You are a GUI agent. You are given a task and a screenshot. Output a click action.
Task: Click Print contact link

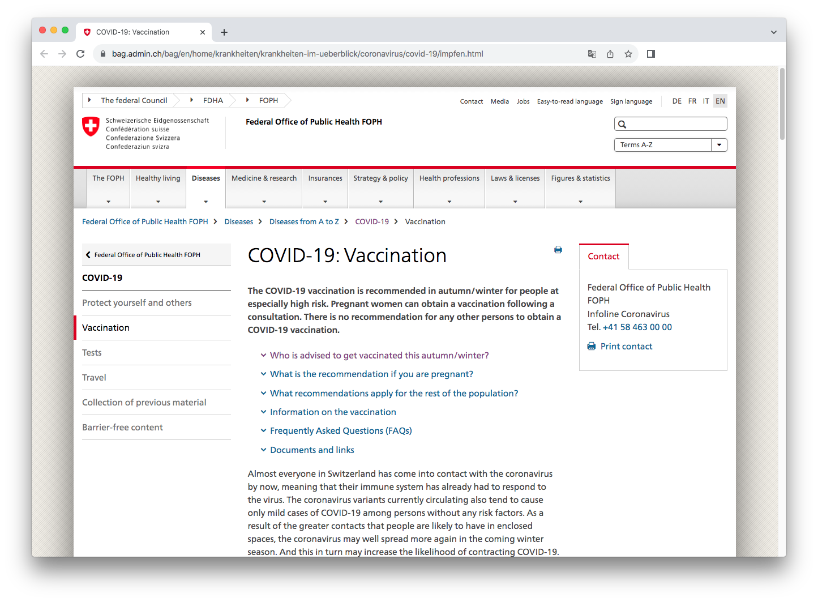(627, 346)
